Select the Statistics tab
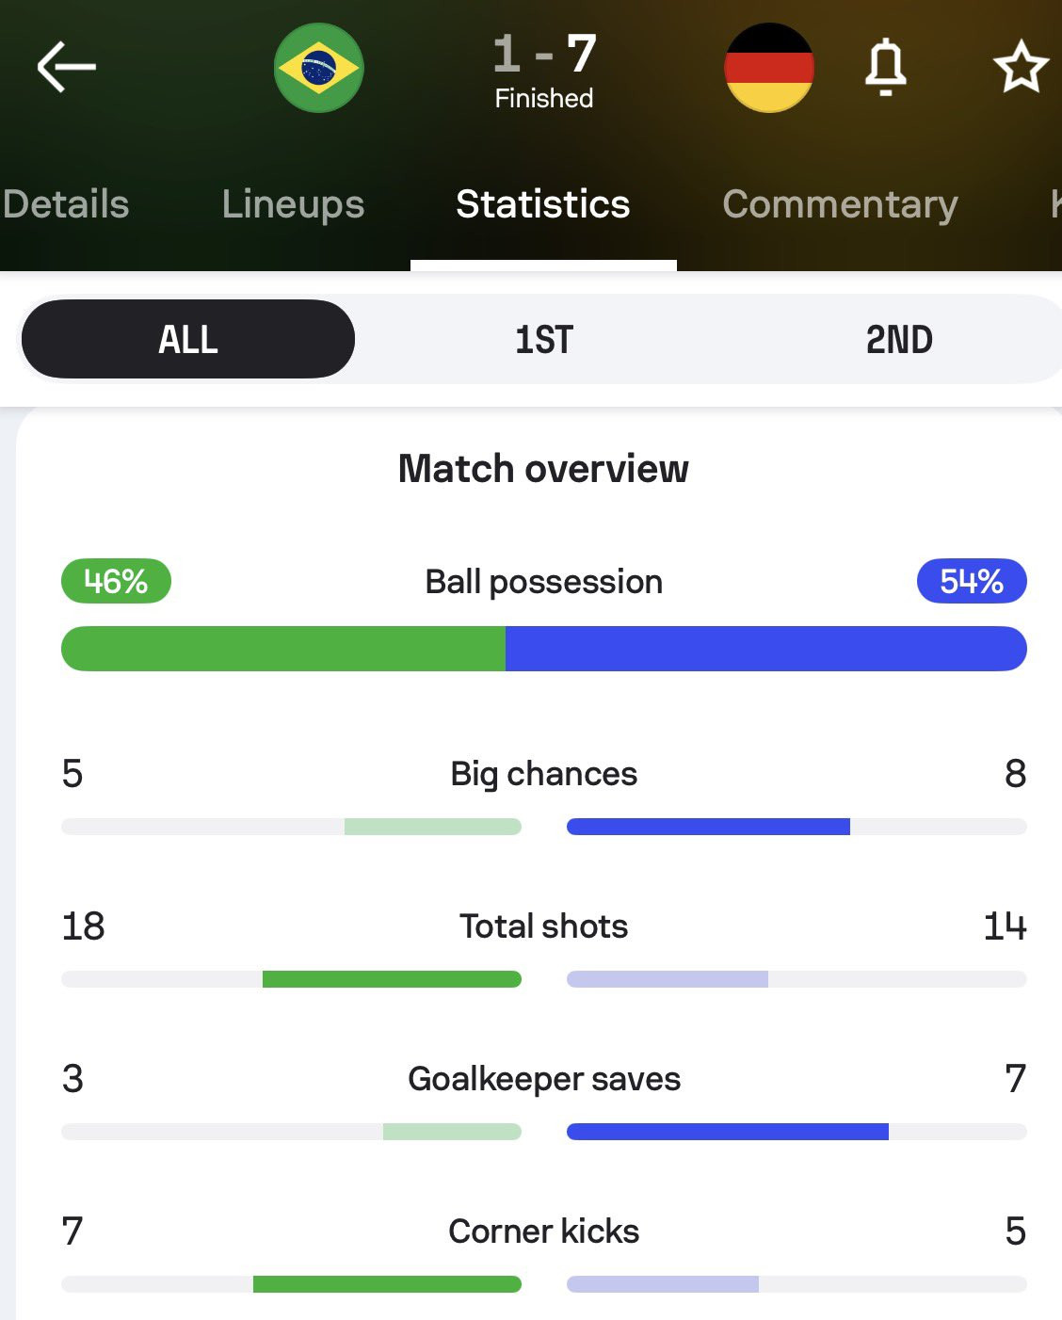Image resolution: width=1062 pixels, height=1320 pixels. (543, 204)
